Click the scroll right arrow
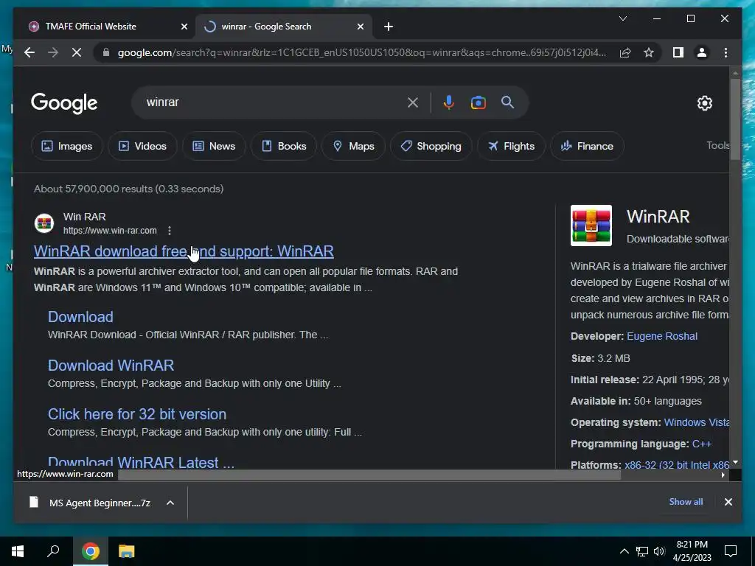Screen dimensions: 755x566 [723, 475]
